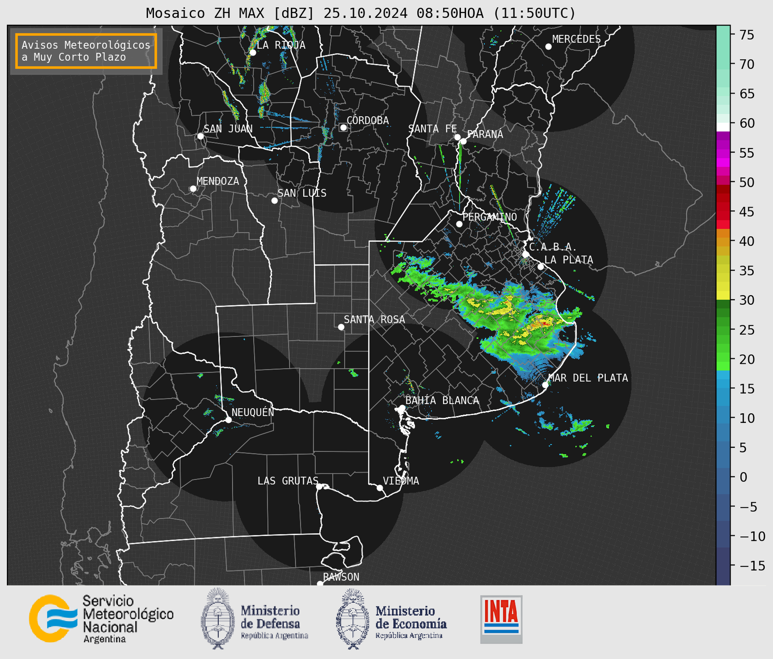
Task: Select the Córdoba city marker
Action: (343, 127)
